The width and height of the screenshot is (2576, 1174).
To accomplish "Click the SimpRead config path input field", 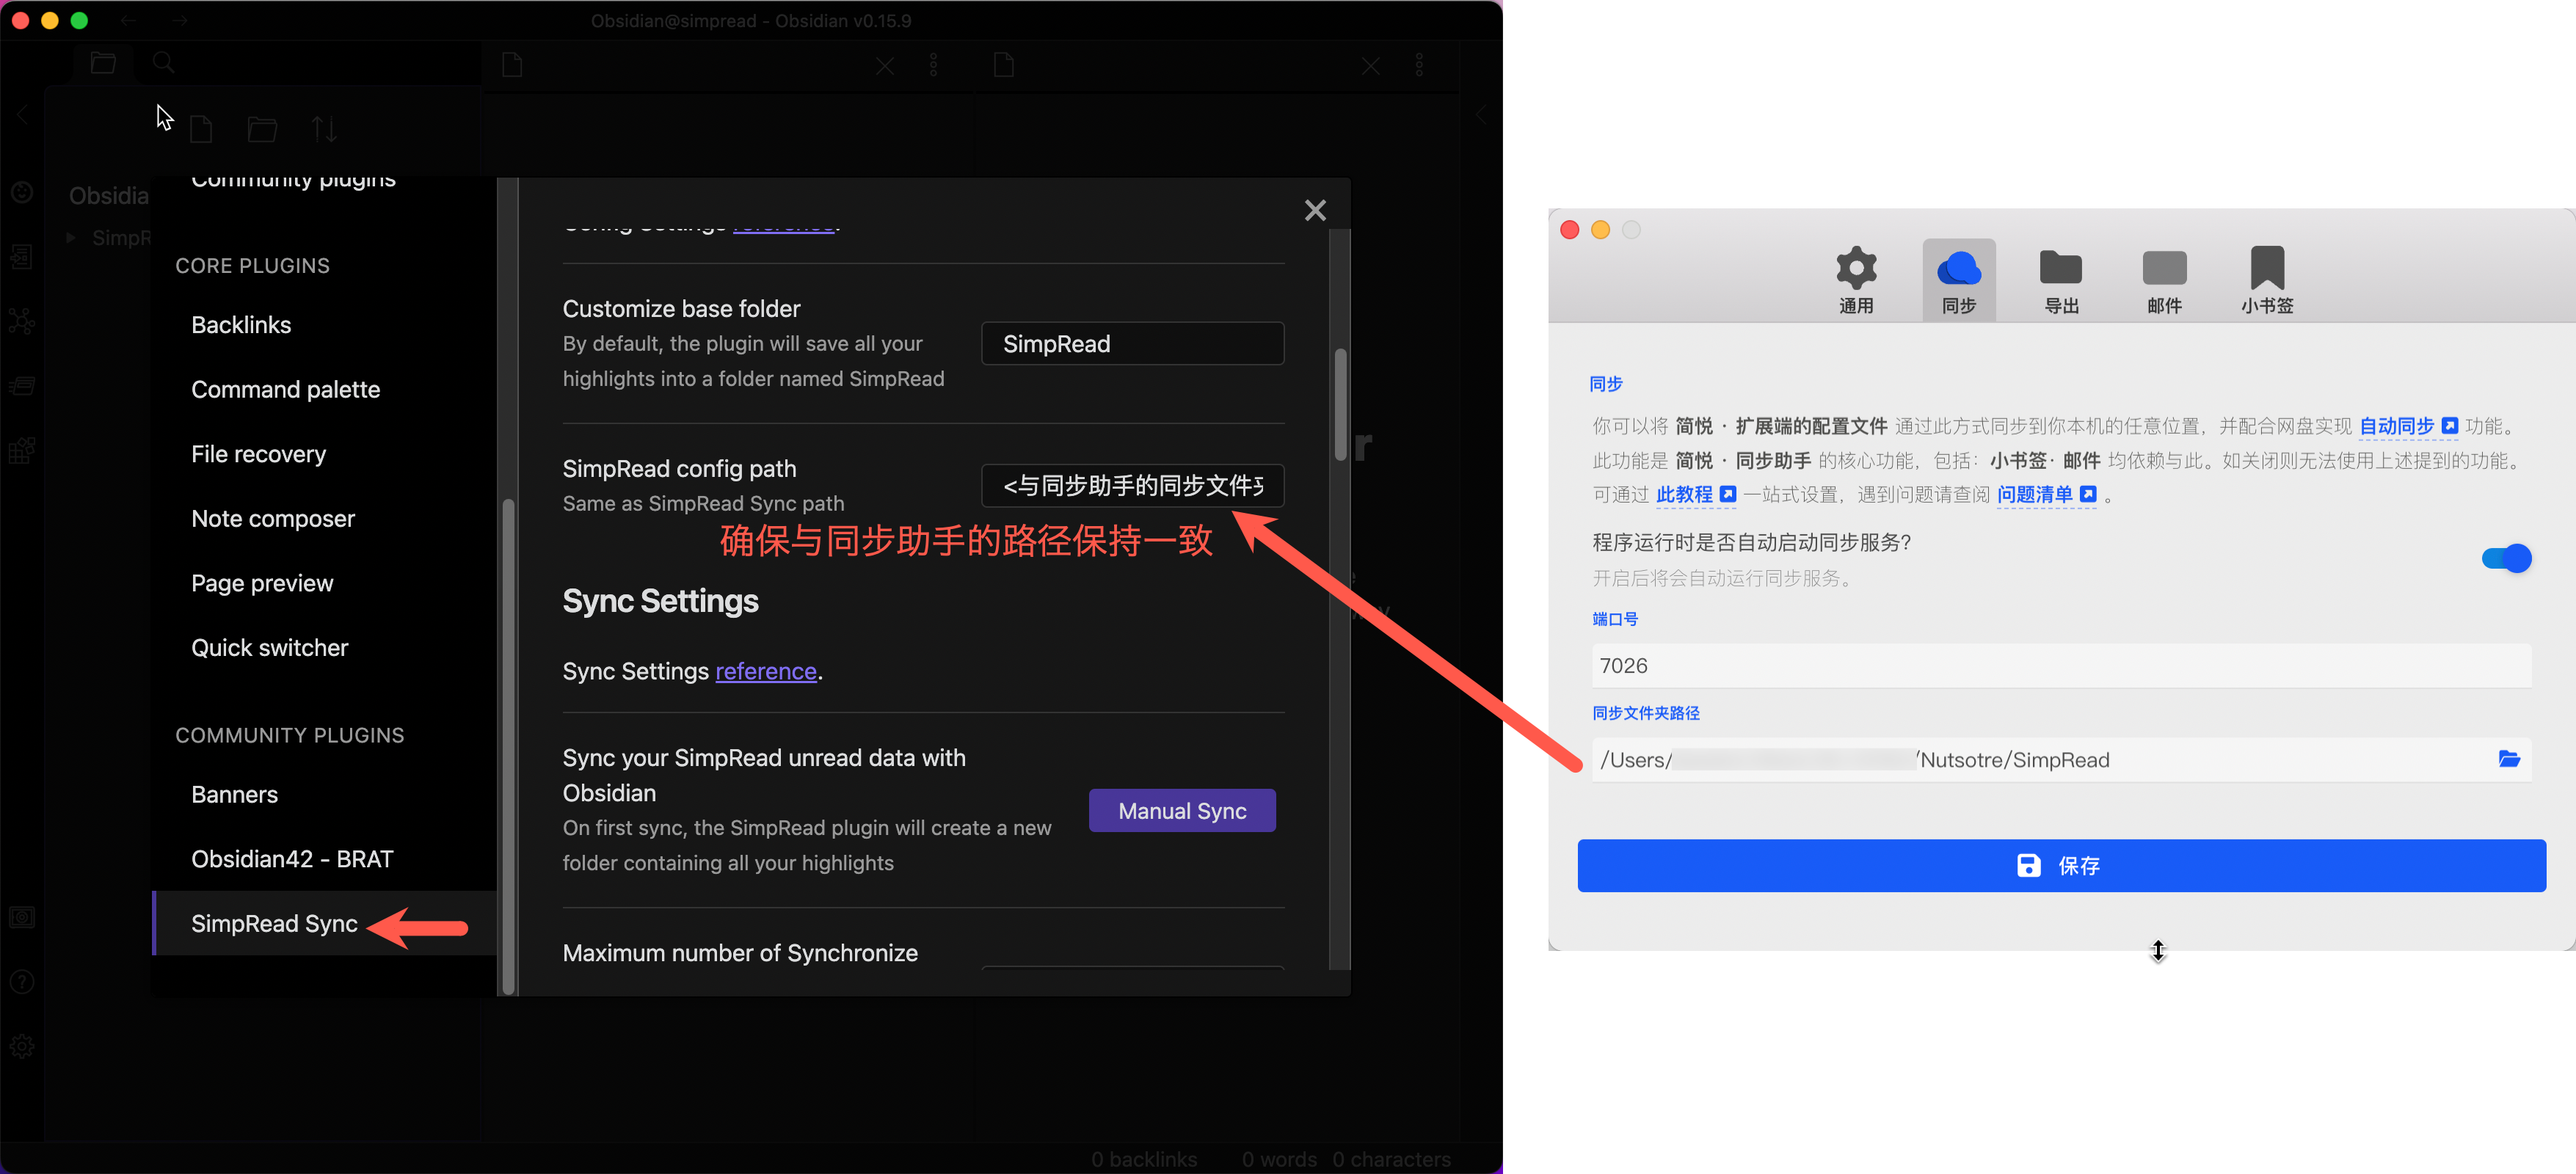I will [1132, 486].
